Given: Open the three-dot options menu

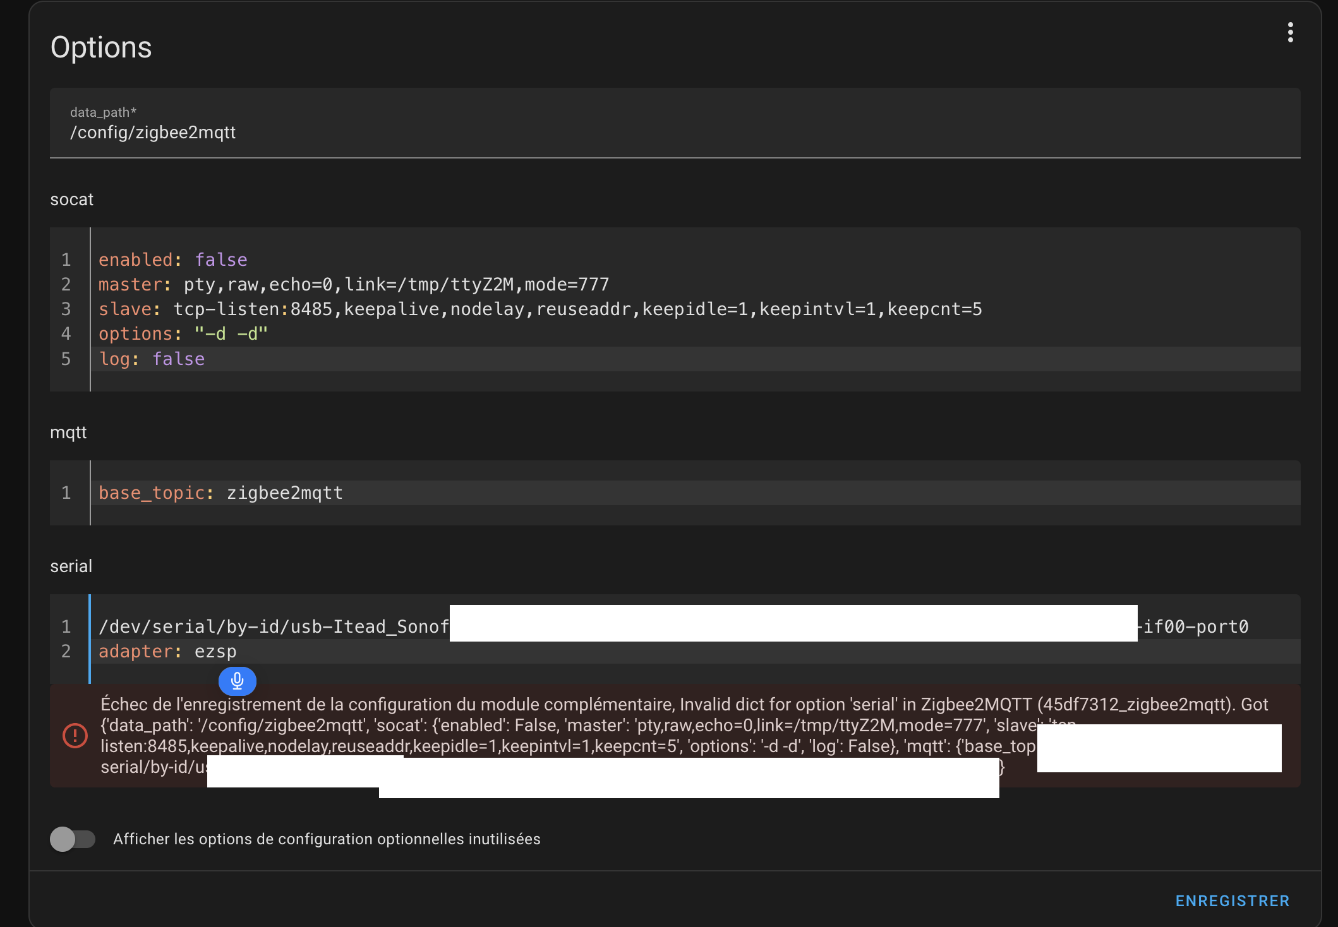Looking at the screenshot, I should coord(1290,32).
